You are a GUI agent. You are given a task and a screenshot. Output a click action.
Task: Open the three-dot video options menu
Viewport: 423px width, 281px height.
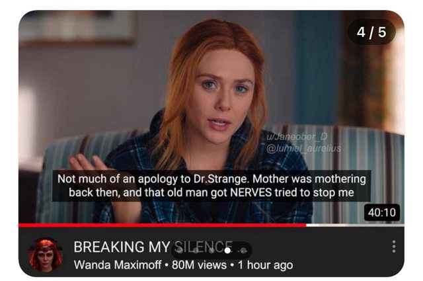click(x=394, y=247)
